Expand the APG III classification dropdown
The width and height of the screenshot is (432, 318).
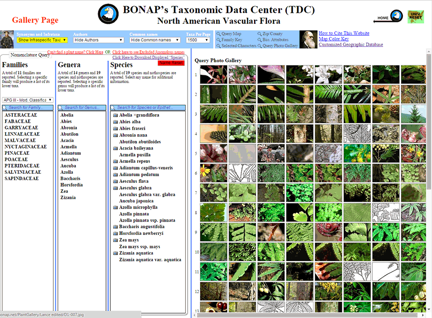coord(28,100)
